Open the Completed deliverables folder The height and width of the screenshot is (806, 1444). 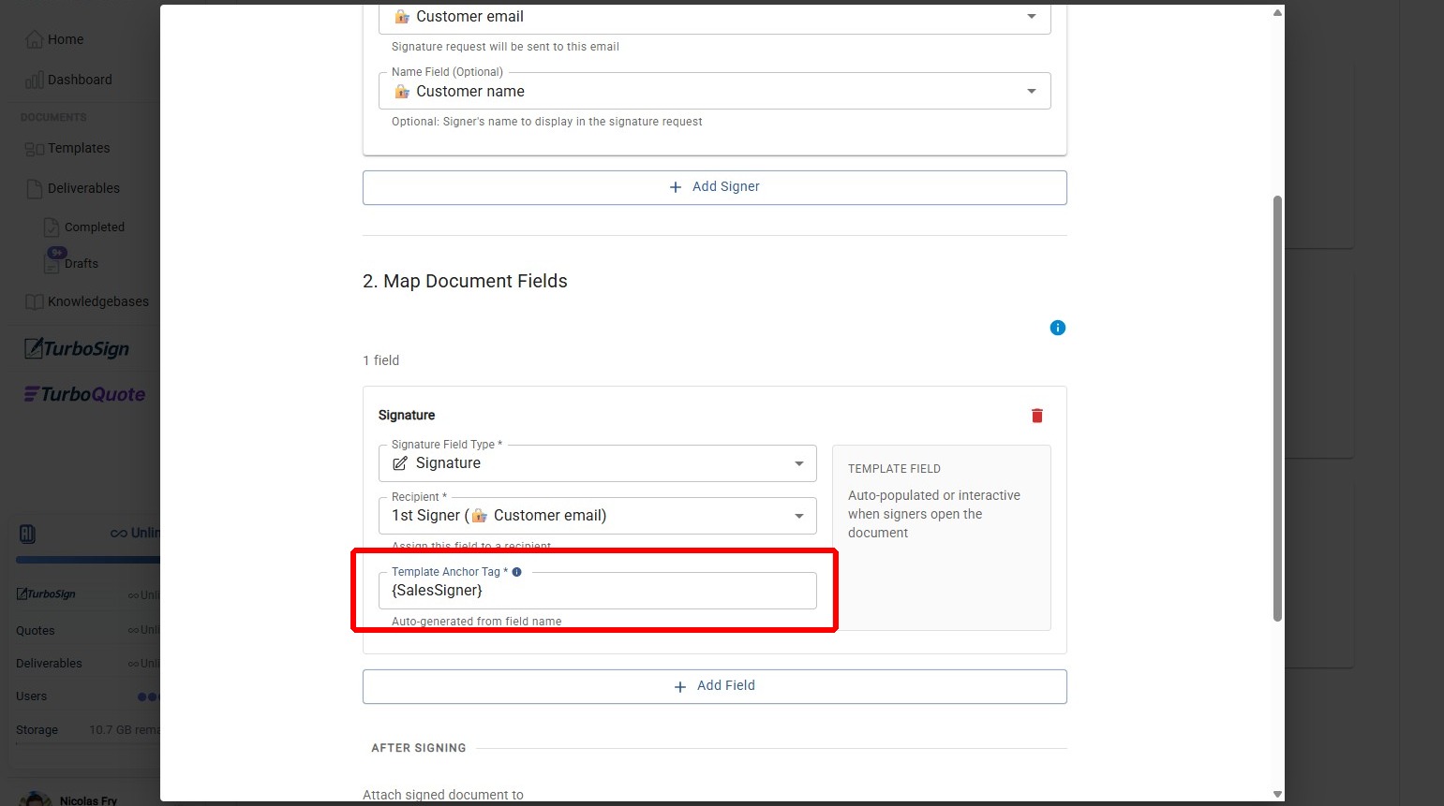(93, 227)
